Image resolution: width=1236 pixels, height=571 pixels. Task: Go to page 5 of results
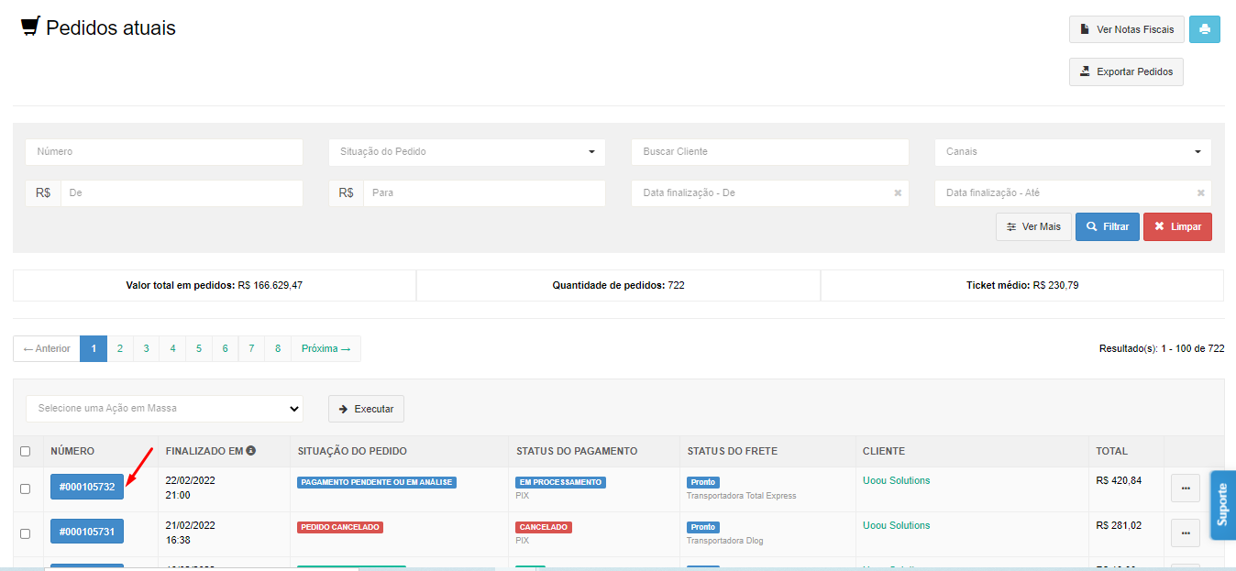199,348
